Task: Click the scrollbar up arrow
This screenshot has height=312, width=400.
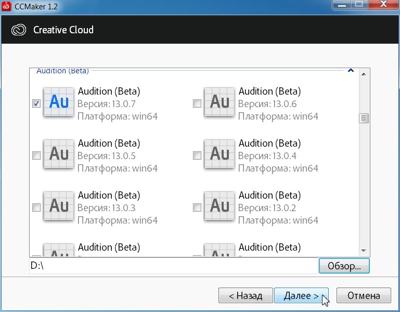Action: tap(364, 74)
